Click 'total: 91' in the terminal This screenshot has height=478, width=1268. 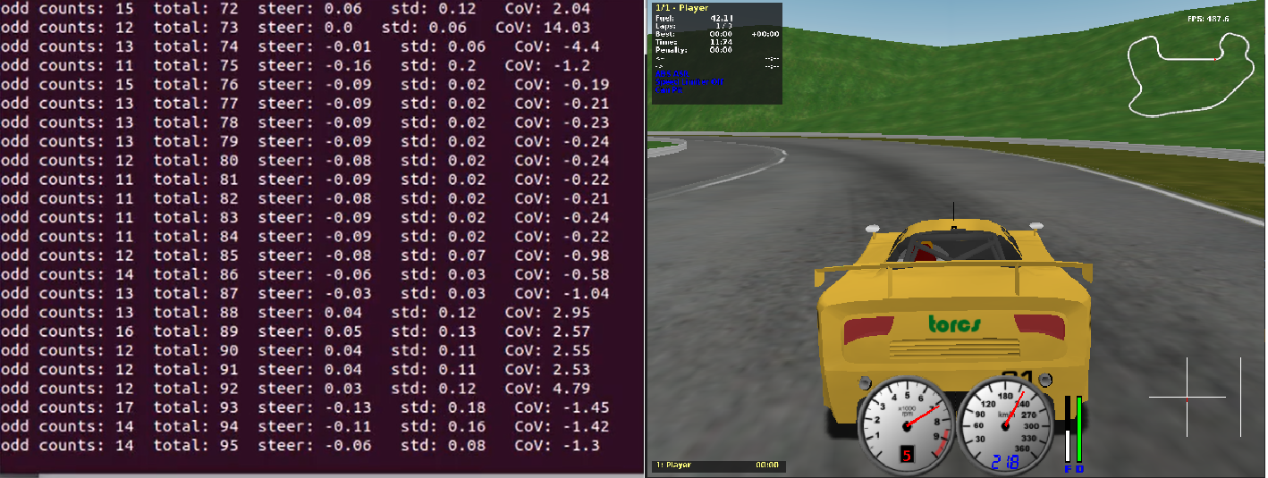point(196,369)
